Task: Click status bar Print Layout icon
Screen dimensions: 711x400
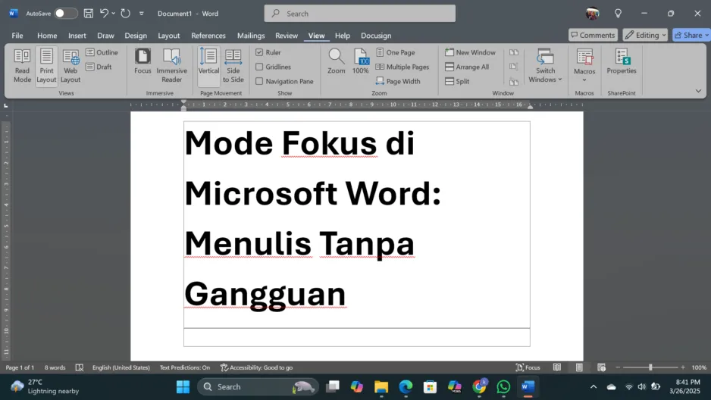Action: [x=579, y=367]
